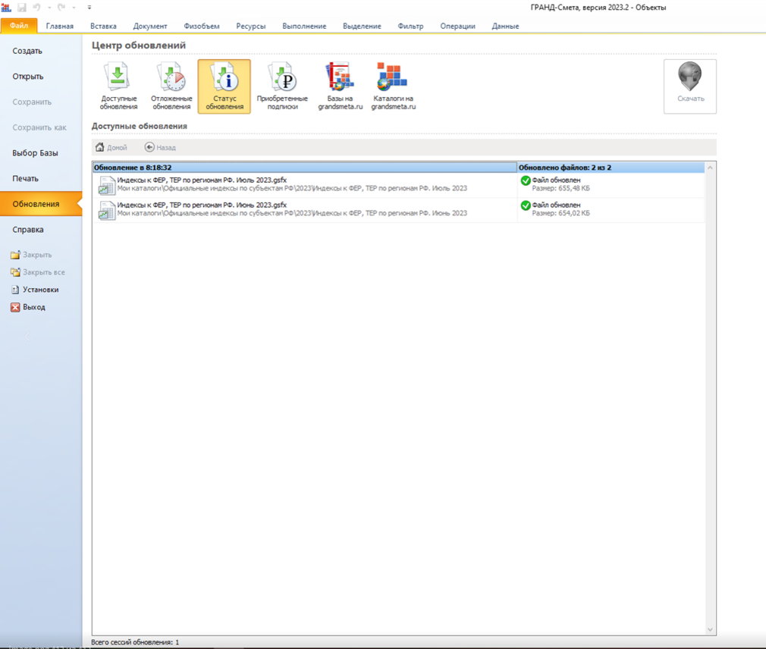Viewport: 766px width, 649px height.
Task: Open Установки in the sidebar
Action: (35, 290)
